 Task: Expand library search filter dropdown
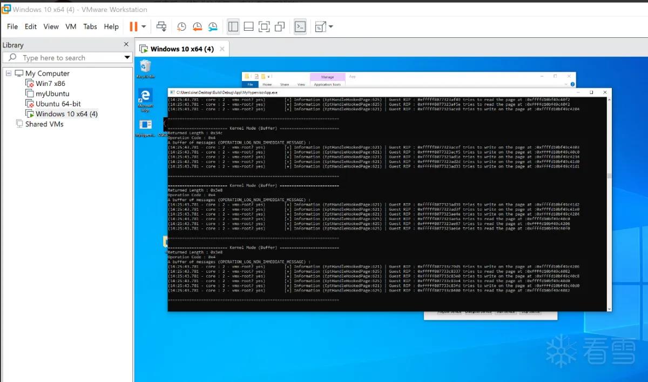click(127, 58)
